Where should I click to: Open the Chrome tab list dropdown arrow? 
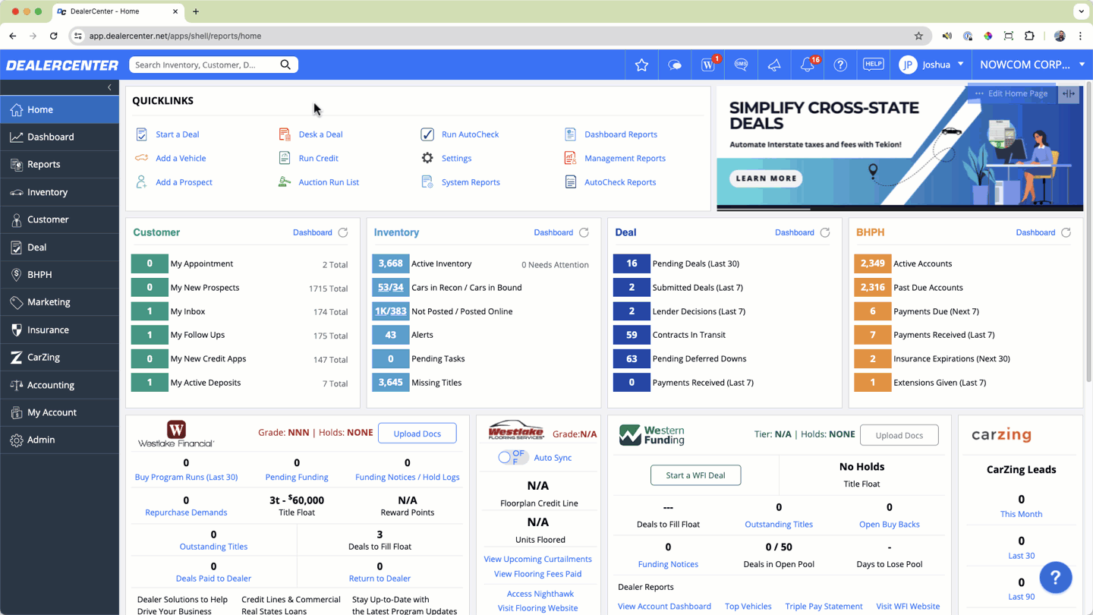coord(1081,11)
